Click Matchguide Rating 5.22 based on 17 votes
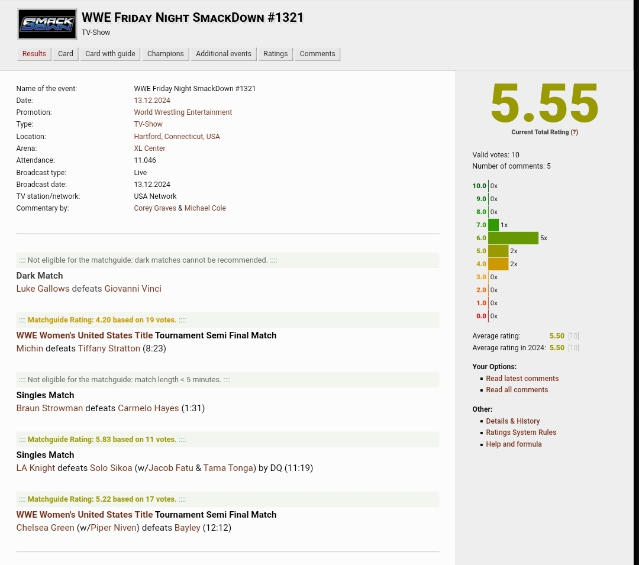Screen dimensions: 639x565 (x=102, y=499)
